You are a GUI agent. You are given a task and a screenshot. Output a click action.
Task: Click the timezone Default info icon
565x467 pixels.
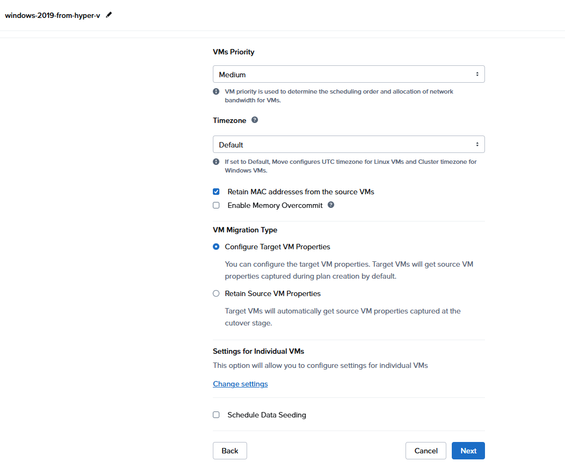216,162
